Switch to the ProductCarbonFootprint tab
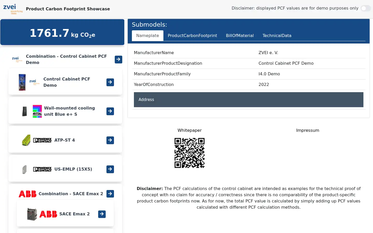The height and width of the screenshot is (233, 373). pyautogui.click(x=192, y=36)
